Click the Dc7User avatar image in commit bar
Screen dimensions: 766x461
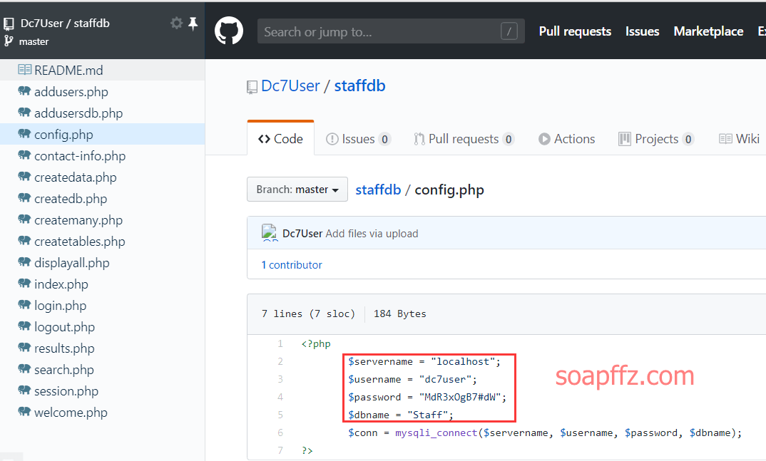click(x=269, y=233)
